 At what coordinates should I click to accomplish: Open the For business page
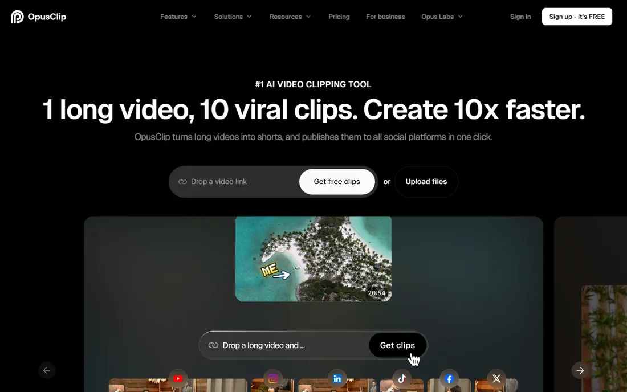point(385,17)
